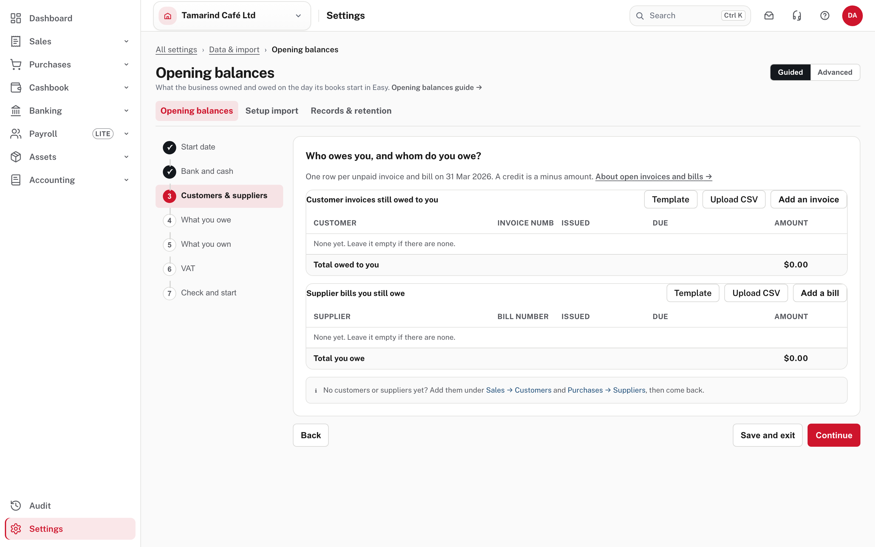This screenshot has width=875, height=547.
Task: Download Template for supplier bills
Action: coord(692,293)
